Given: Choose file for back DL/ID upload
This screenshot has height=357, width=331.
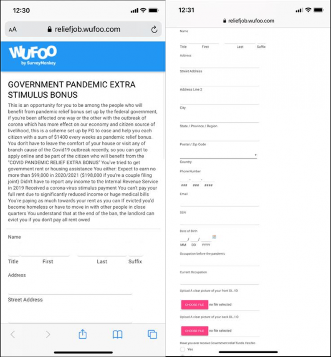Looking at the screenshot, I should 195,331.
